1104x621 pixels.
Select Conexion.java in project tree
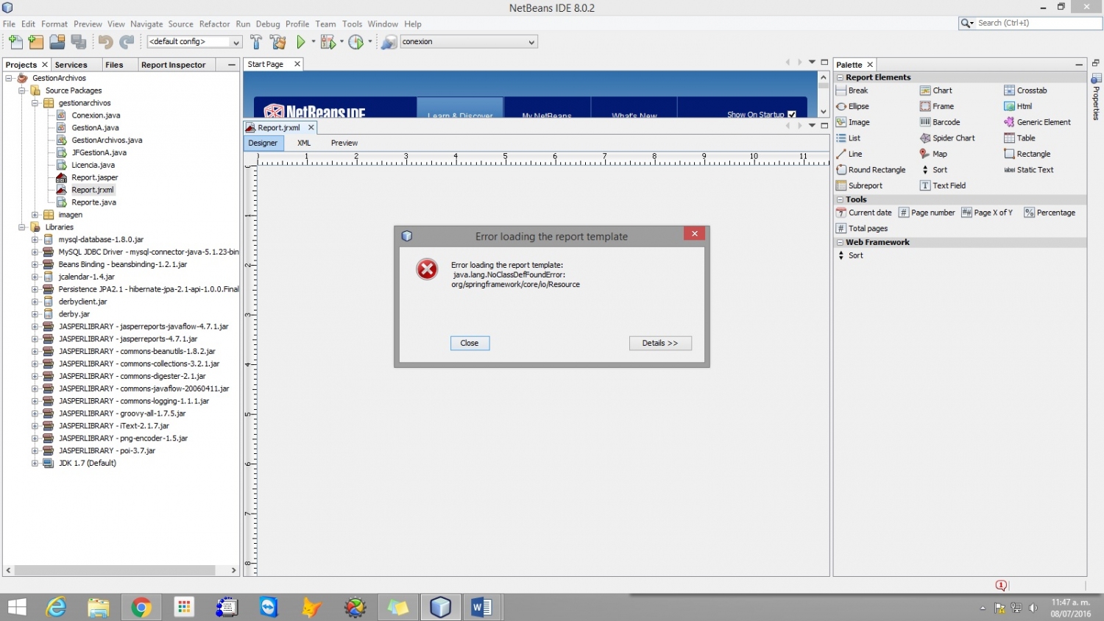(x=96, y=116)
